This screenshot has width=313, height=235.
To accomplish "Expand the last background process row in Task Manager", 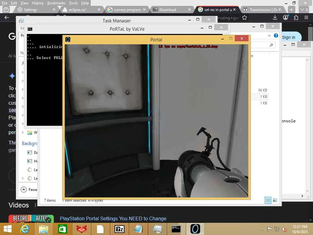I will click(23, 178).
